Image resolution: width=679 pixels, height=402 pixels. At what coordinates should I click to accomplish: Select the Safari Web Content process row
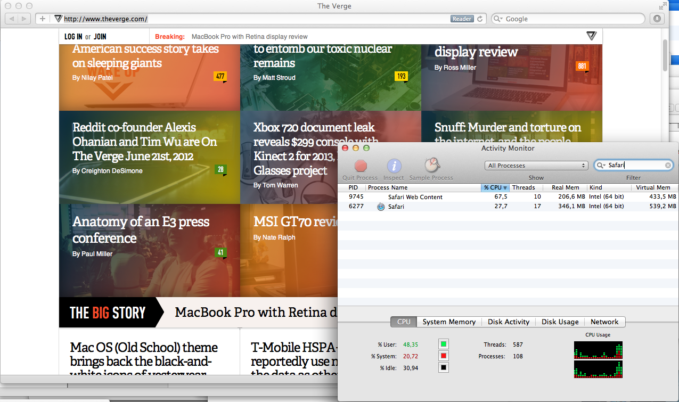pos(508,196)
